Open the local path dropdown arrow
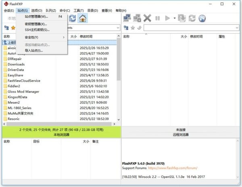This screenshot has width=242, height=187. (x=118, y=28)
